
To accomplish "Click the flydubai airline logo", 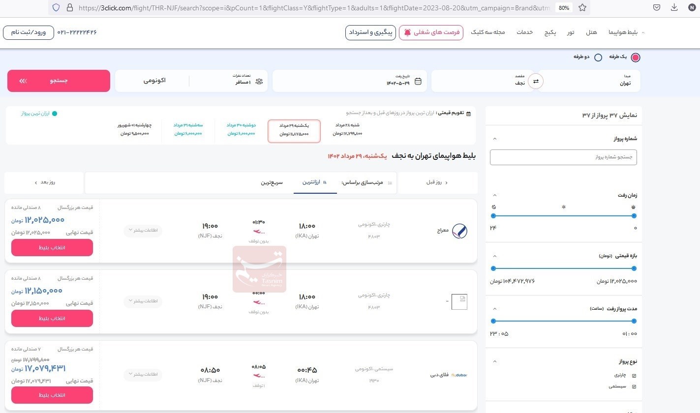I will [459, 375].
